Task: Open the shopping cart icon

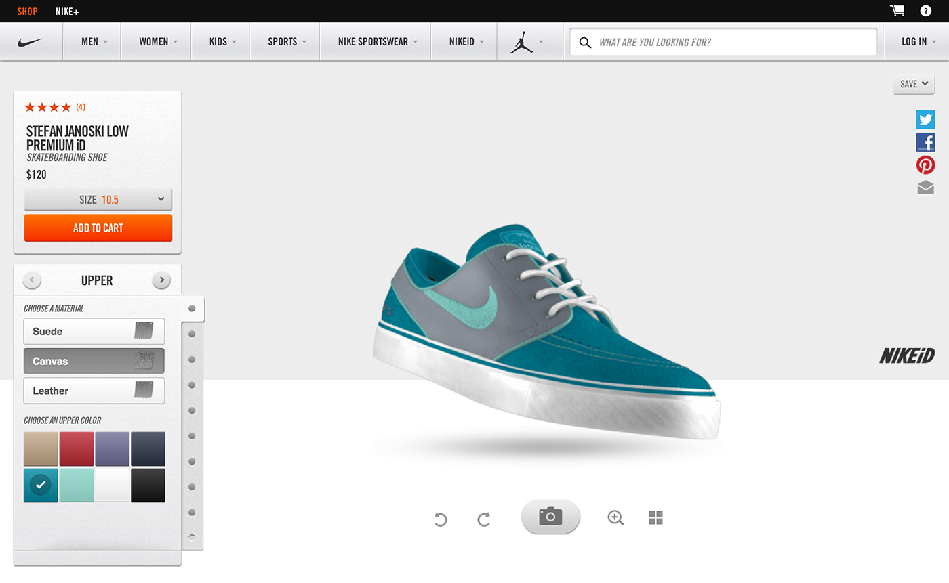Action: [x=897, y=11]
